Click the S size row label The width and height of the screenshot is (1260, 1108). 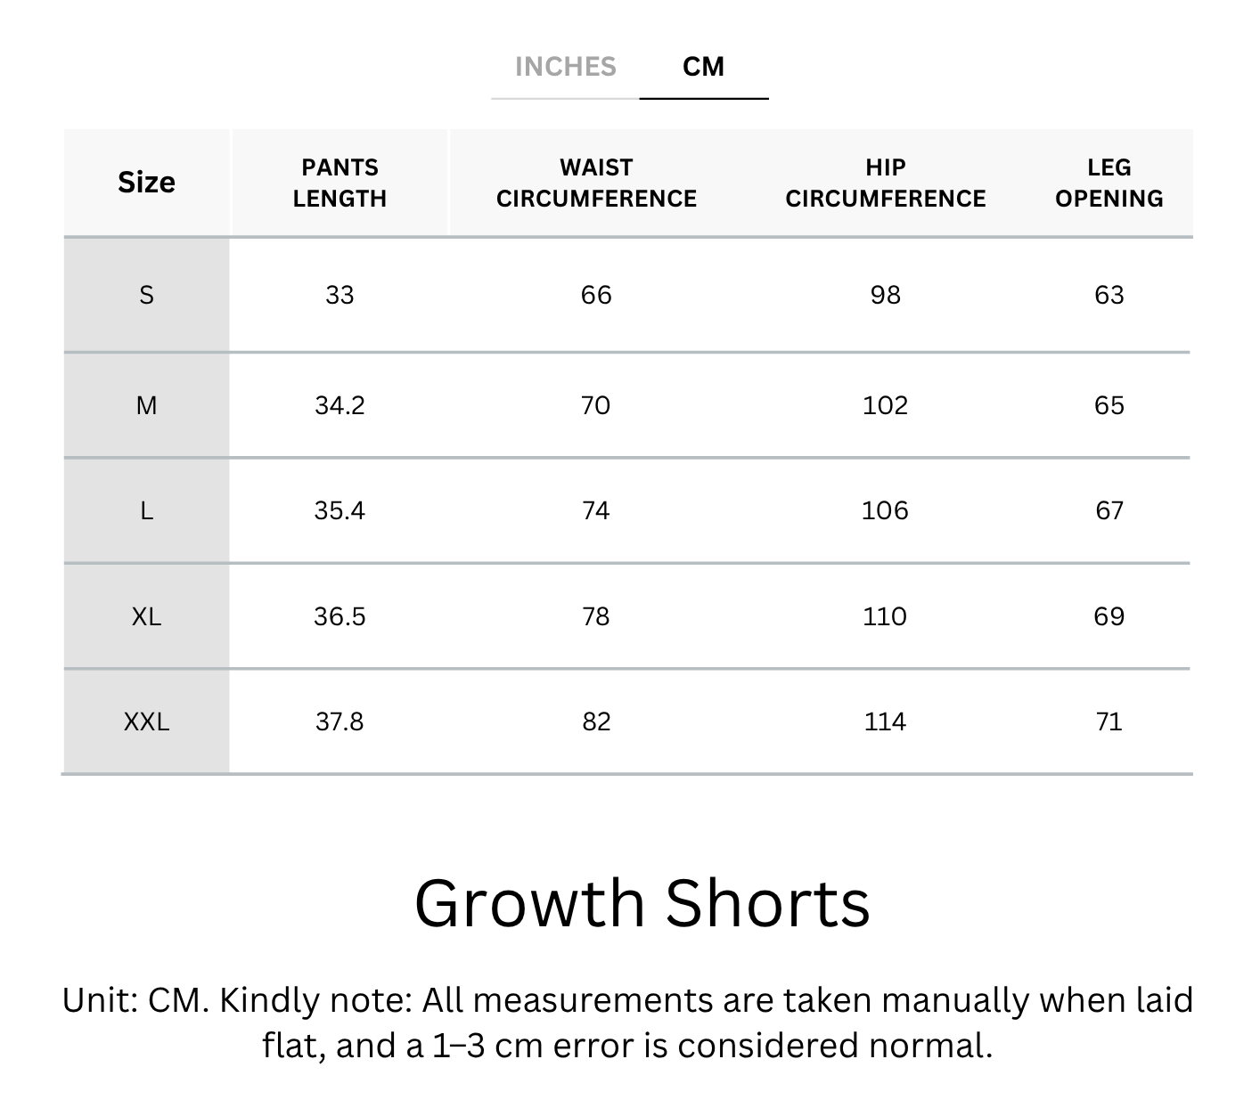(146, 295)
